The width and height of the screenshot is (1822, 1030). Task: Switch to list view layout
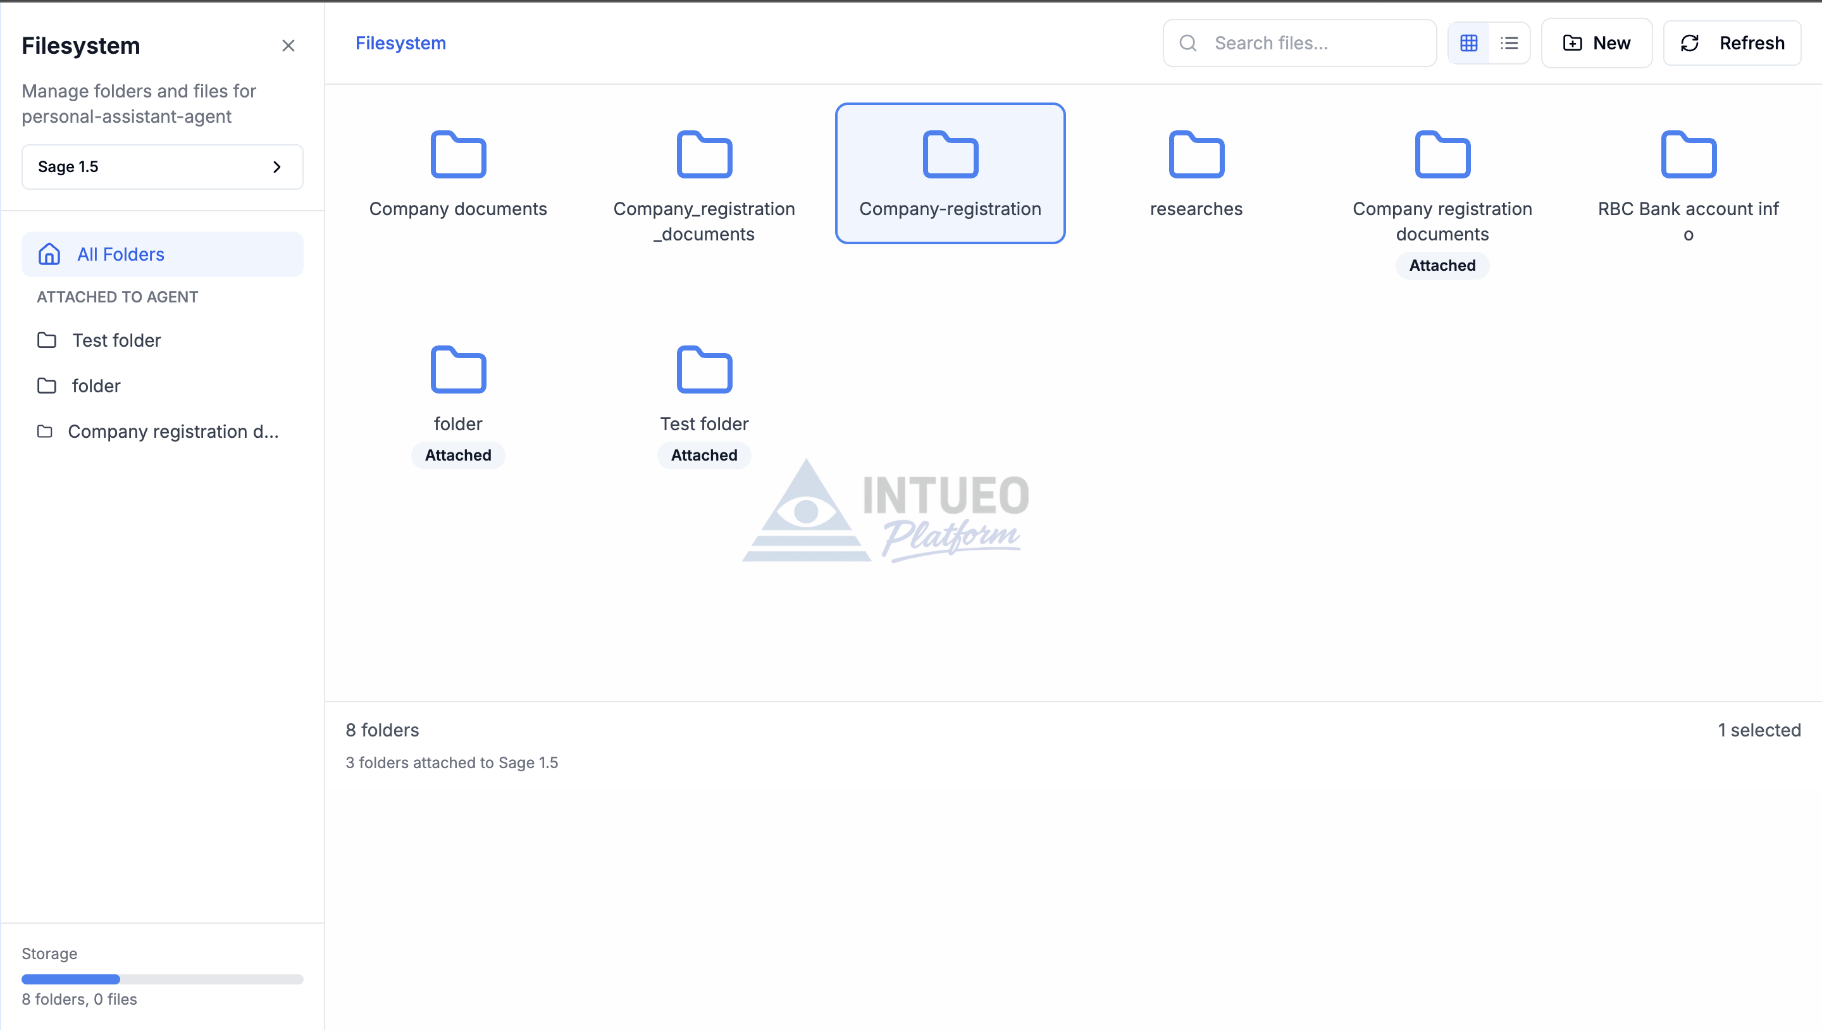click(x=1509, y=42)
